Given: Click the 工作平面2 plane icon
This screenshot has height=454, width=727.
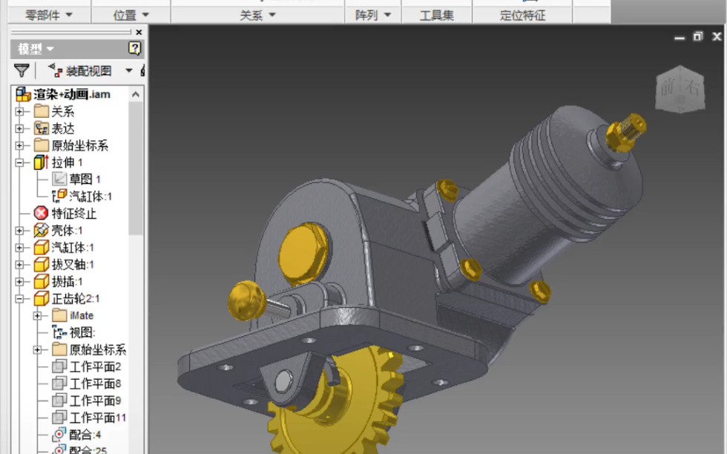Looking at the screenshot, I should click(x=59, y=366).
